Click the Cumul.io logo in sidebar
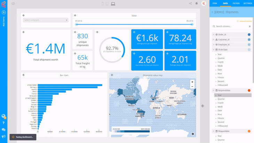254x143 pixels. click(3, 4)
